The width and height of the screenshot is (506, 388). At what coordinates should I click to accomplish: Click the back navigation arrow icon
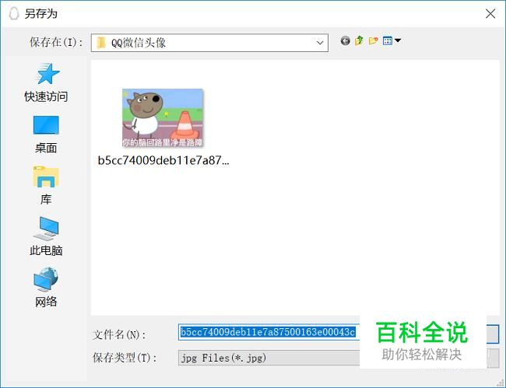point(345,41)
